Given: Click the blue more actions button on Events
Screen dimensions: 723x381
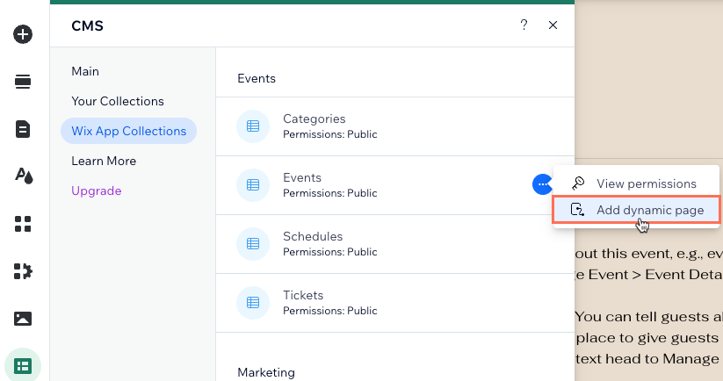Looking at the screenshot, I should (543, 184).
